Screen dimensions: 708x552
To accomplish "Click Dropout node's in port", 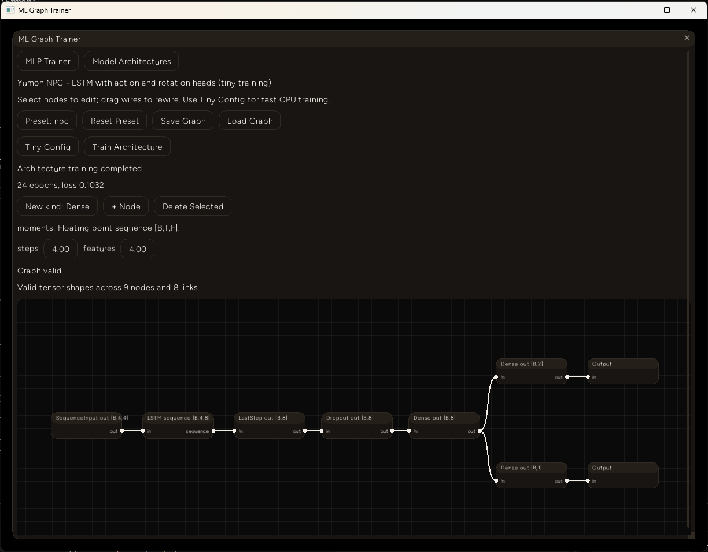I will click(x=322, y=431).
